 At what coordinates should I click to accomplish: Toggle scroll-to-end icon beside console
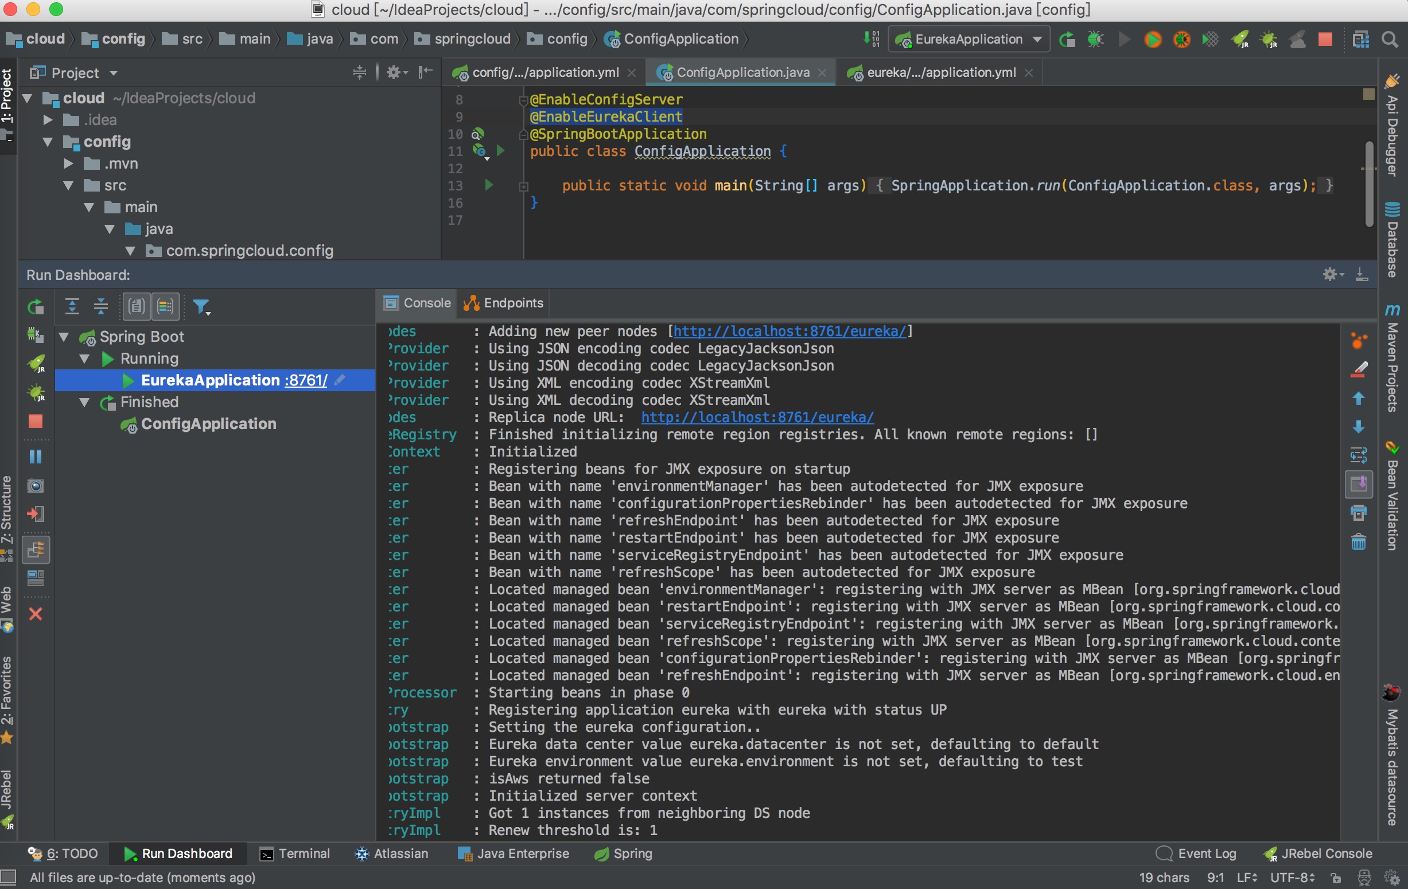coord(1358,484)
